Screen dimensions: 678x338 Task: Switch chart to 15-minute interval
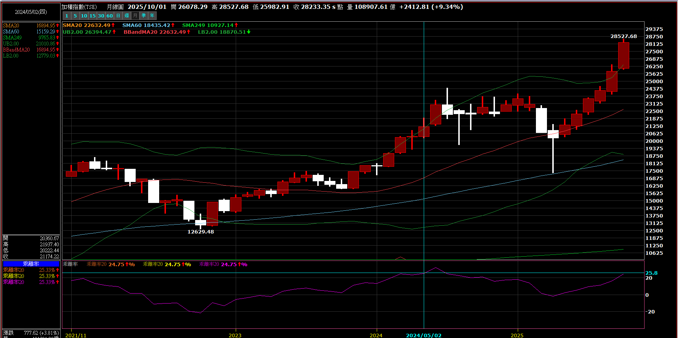click(x=92, y=16)
